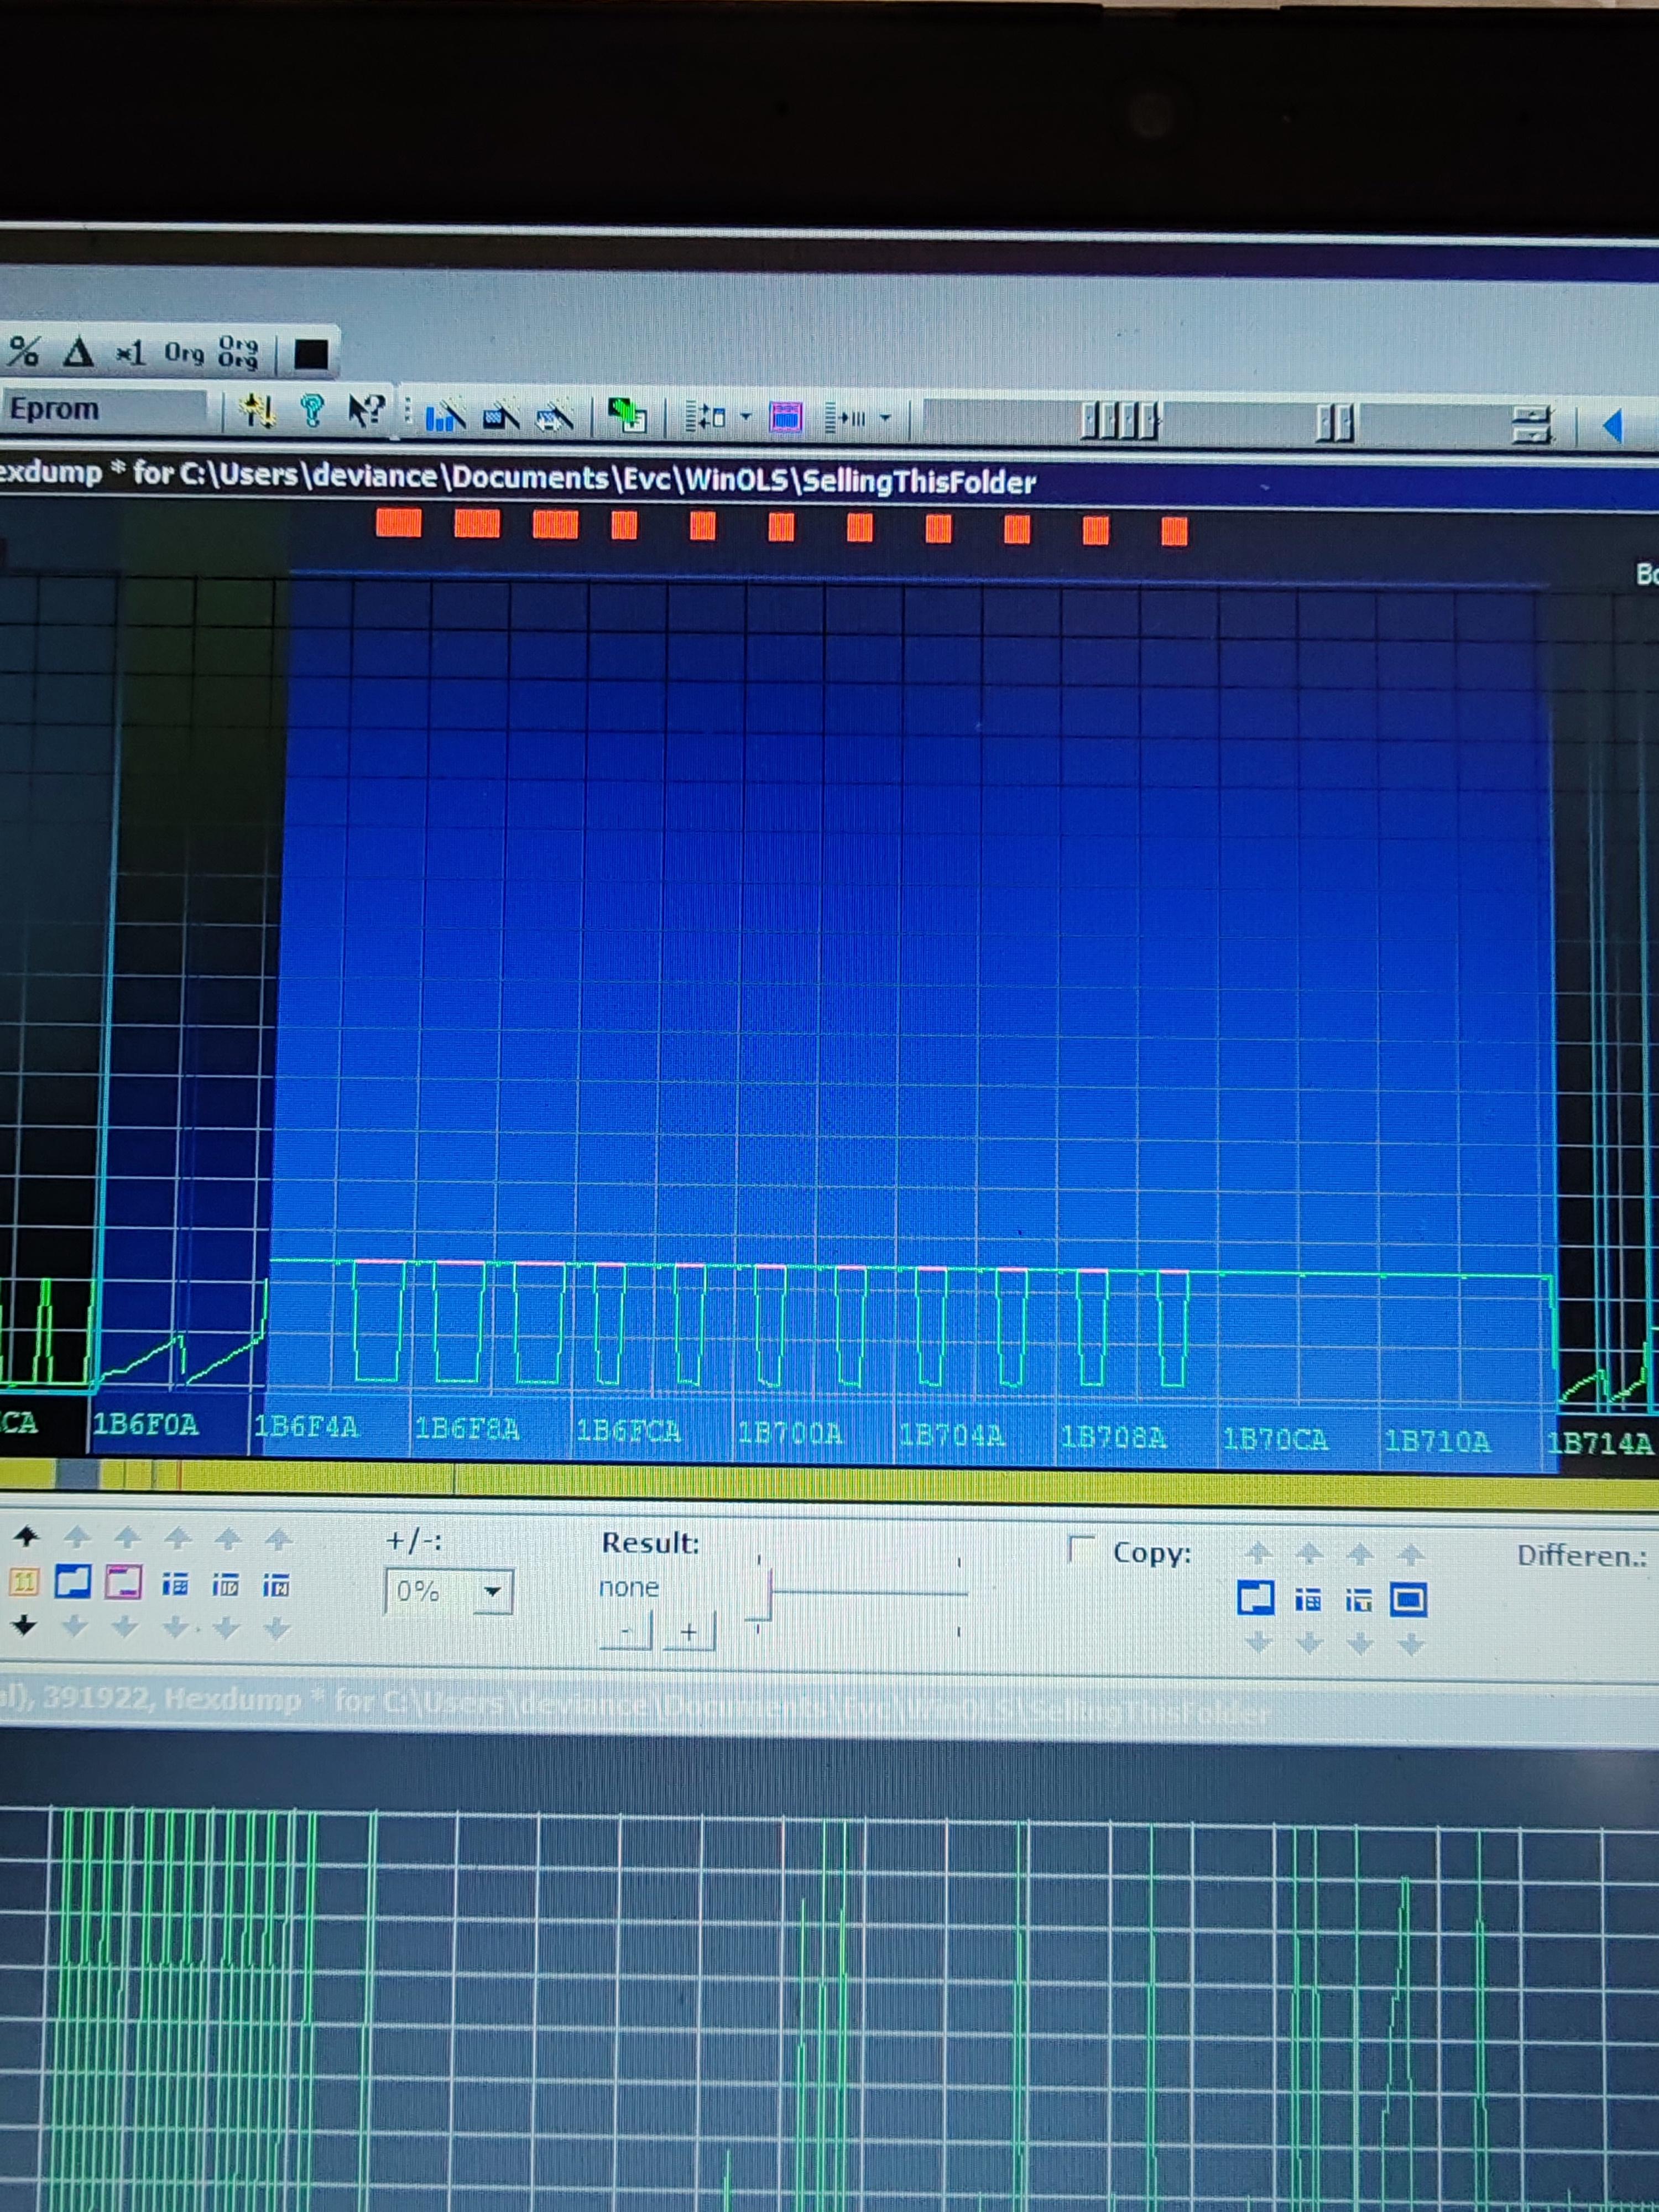This screenshot has height=2212, width=1659.
Task: Click the single Org toolbar icon
Action: [x=184, y=353]
